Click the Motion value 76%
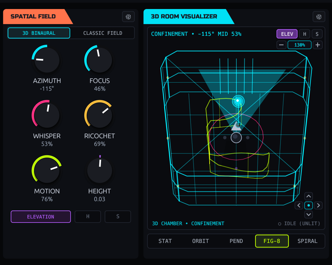Viewport: 332px width, 265px height. [47, 199]
